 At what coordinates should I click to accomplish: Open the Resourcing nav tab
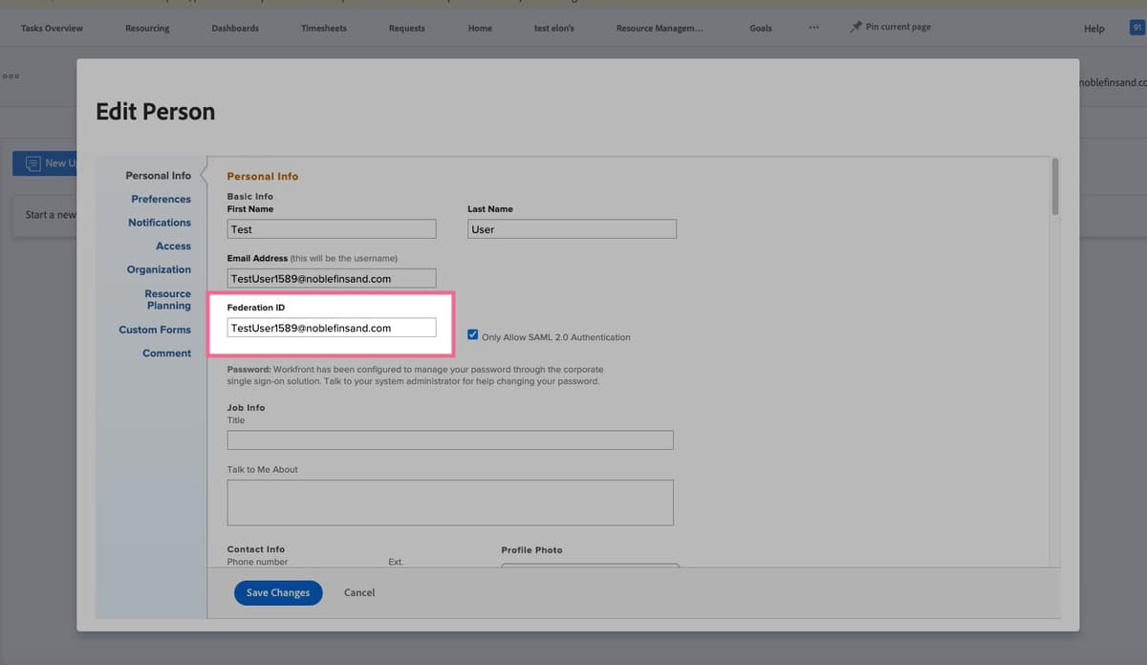coord(147,28)
